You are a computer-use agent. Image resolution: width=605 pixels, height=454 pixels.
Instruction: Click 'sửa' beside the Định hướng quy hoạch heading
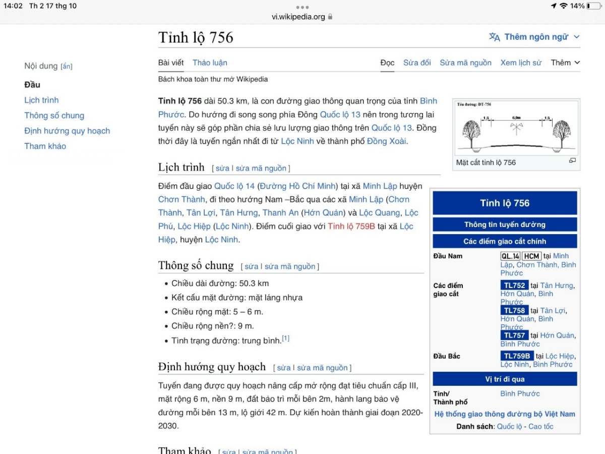coord(284,368)
